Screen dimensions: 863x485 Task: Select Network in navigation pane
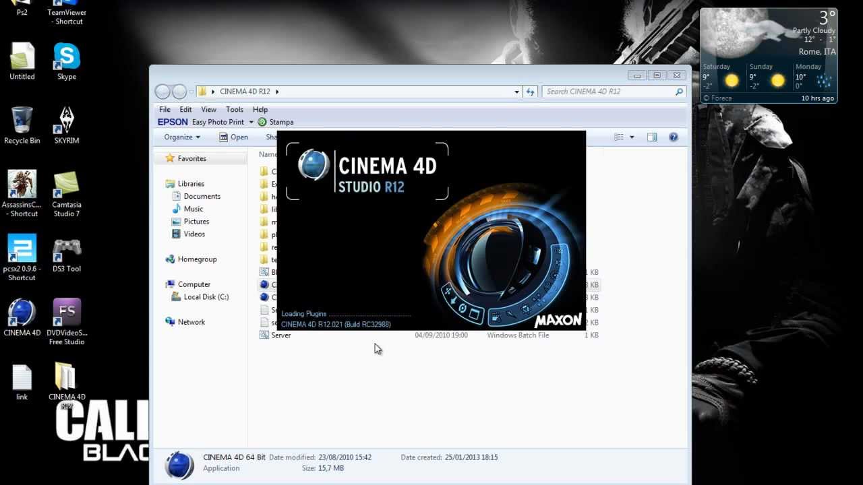[191, 322]
